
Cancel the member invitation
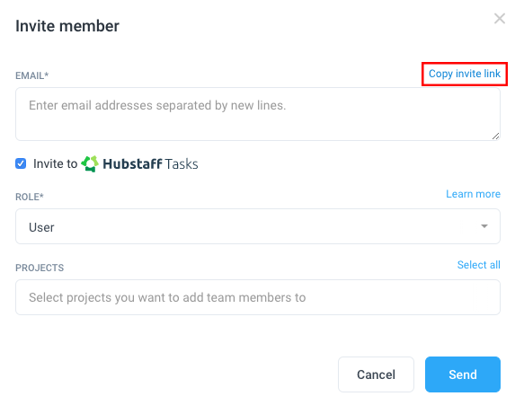[376, 374]
